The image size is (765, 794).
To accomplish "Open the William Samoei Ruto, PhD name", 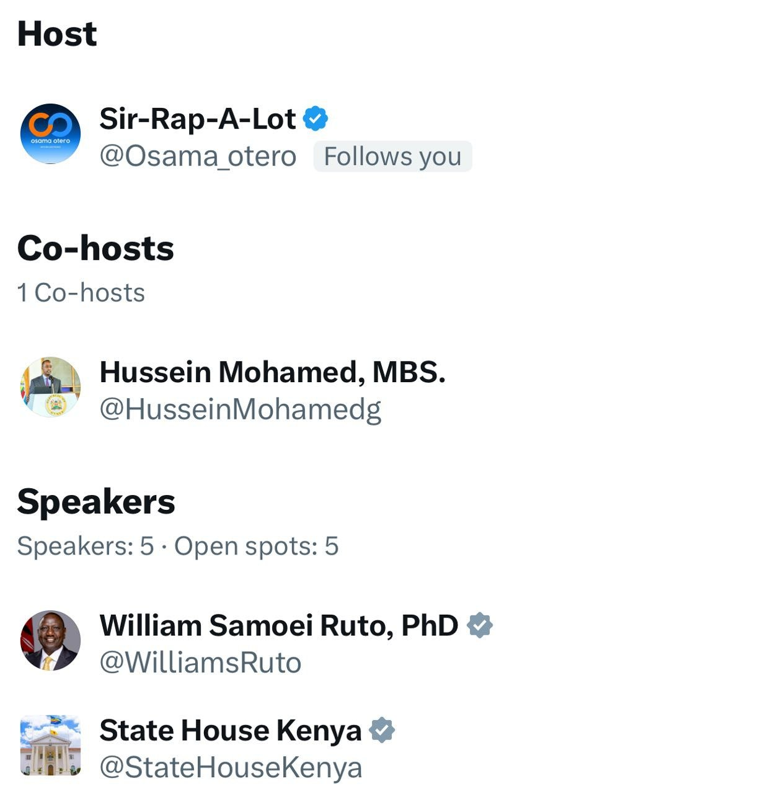I will pos(279,625).
